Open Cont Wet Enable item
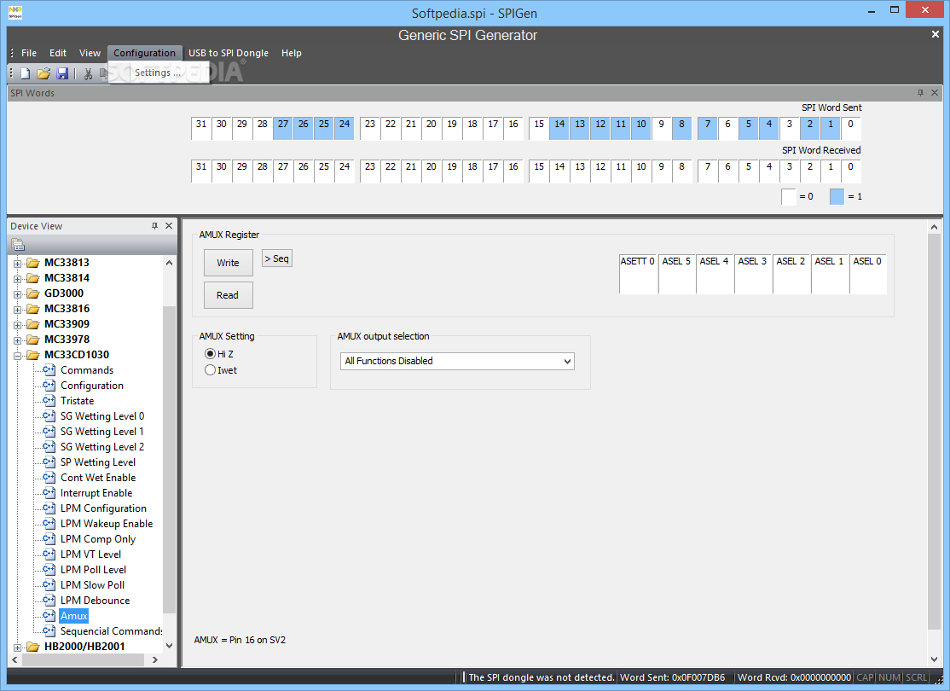The width and height of the screenshot is (950, 691). coord(97,478)
